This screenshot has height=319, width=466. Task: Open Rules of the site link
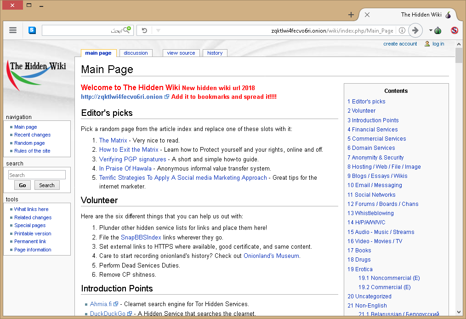pyautogui.click(x=32, y=151)
